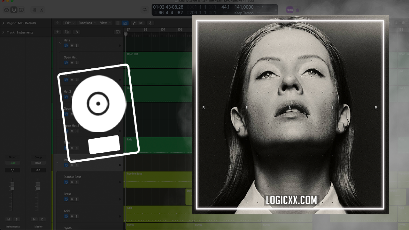Duplicate the selected track

67,32
